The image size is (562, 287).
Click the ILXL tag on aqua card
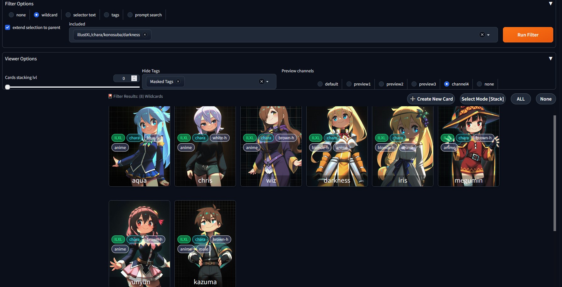point(118,138)
